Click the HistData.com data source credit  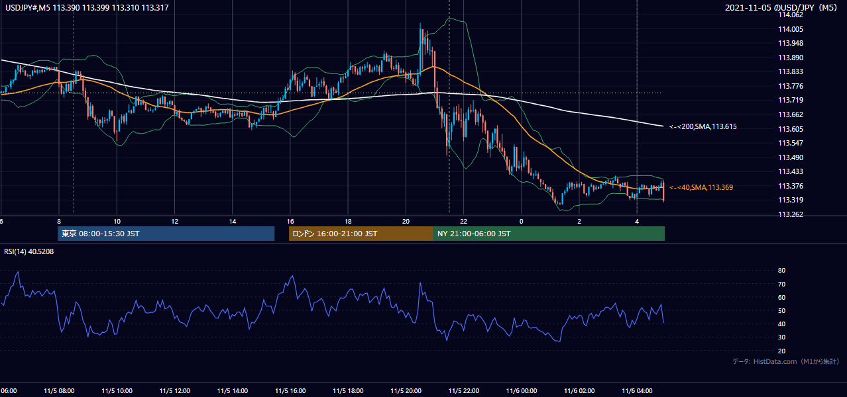point(787,361)
